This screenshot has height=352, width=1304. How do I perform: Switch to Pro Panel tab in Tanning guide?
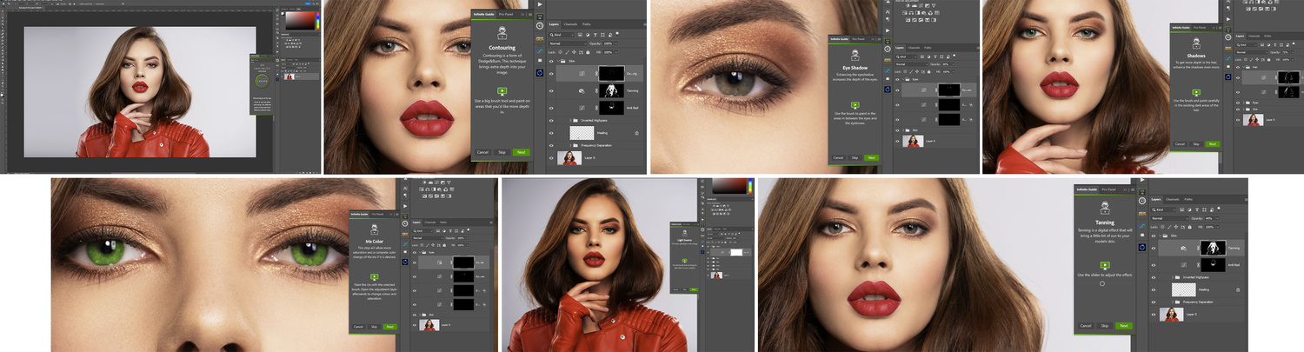pos(1108,189)
